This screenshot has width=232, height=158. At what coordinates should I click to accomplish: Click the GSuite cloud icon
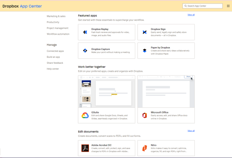pos(85,115)
